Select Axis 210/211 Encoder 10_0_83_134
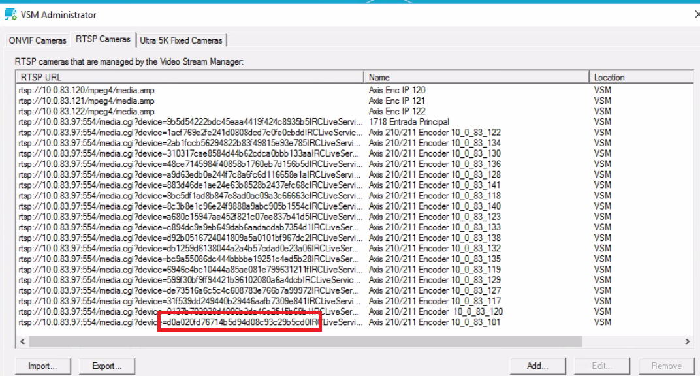 click(x=434, y=143)
